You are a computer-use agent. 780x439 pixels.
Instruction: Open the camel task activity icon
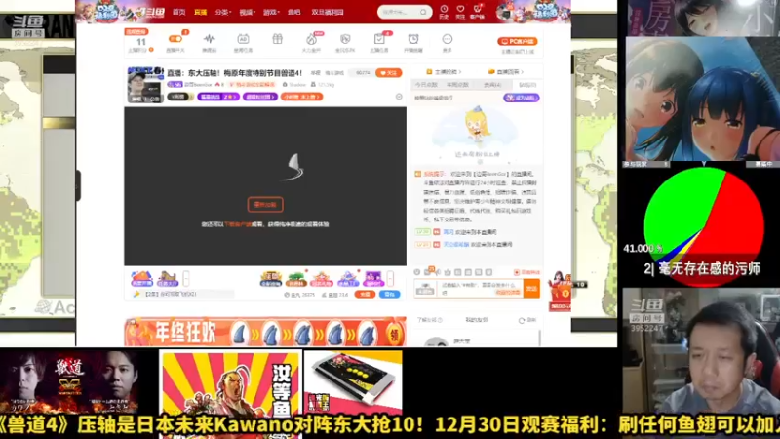[168, 279]
